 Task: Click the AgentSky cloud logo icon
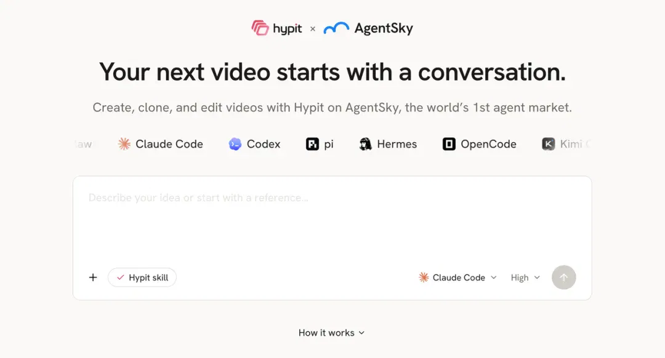click(x=336, y=28)
